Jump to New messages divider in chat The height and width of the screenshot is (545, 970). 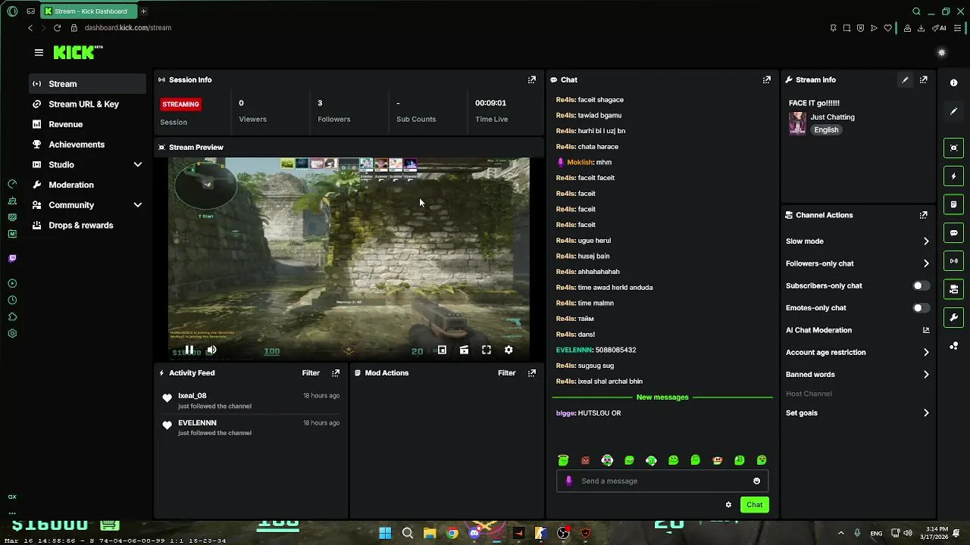(662, 397)
